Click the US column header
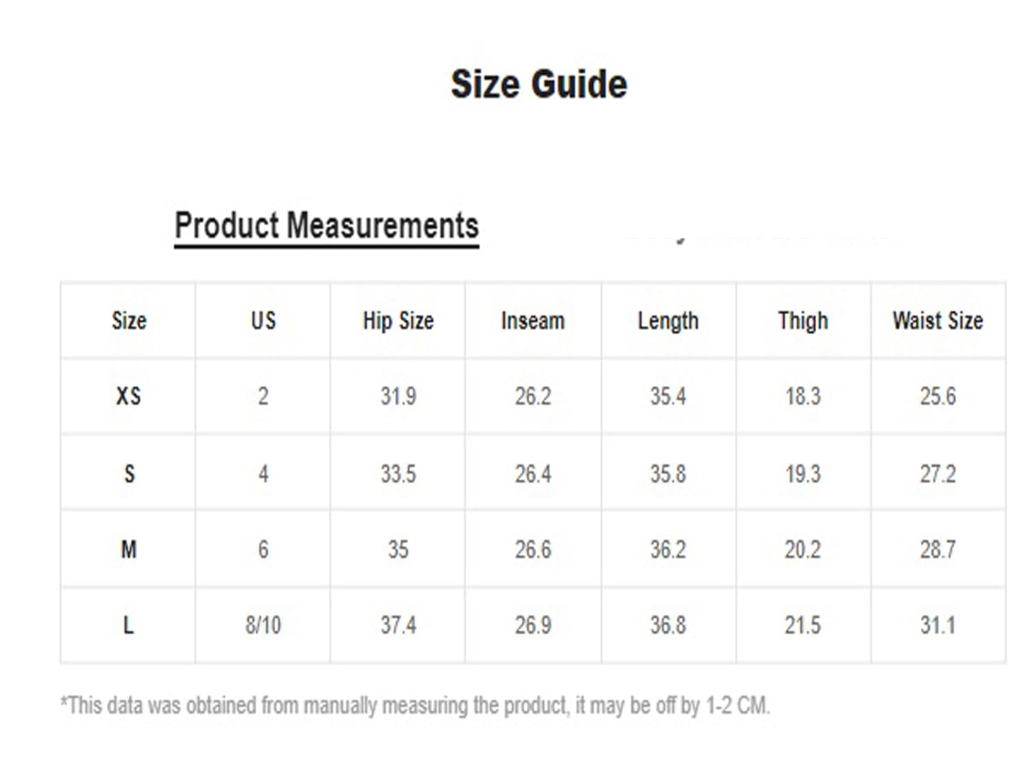Image resolution: width=1034 pixels, height=758 pixels. [263, 320]
